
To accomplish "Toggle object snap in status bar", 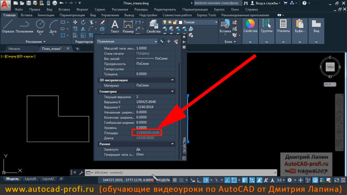I will pos(234,180).
